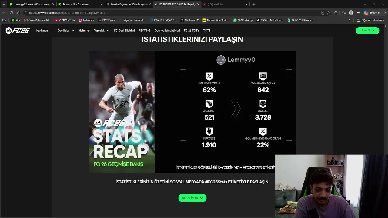The width and height of the screenshot is (388, 218).
Task: Open the TOTS nav link
Action: point(207,31)
